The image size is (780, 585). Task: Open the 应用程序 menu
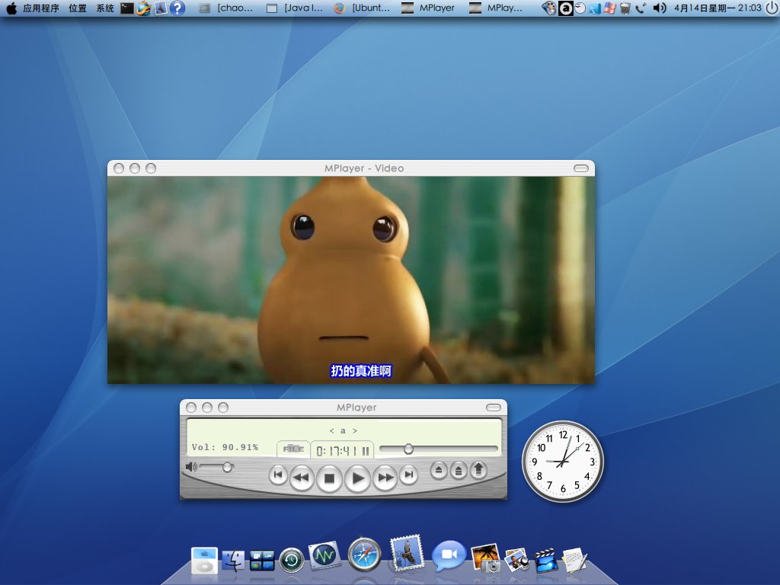click(x=41, y=8)
